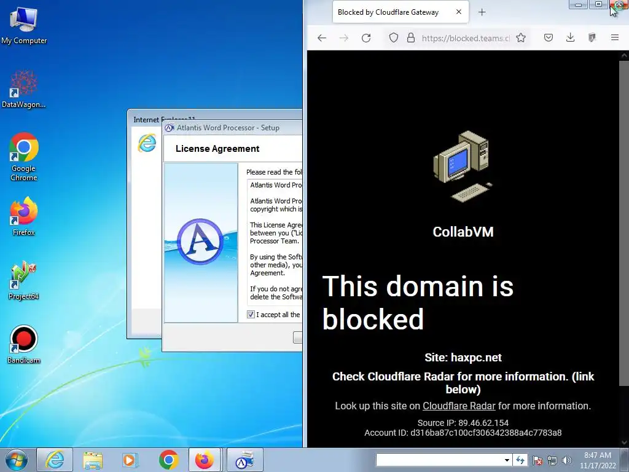Image resolution: width=629 pixels, height=472 pixels.
Task: Click the Show Desktop strip beside the clock
Action: coord(625,460)
